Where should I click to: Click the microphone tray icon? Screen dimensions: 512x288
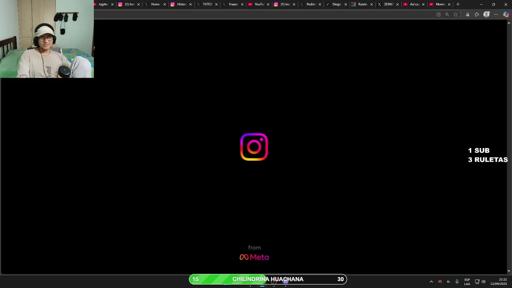click(x=457, y=282)
